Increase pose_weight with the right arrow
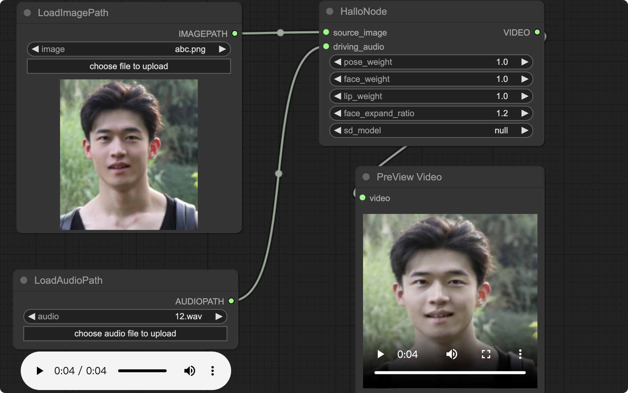 point(525,62)
